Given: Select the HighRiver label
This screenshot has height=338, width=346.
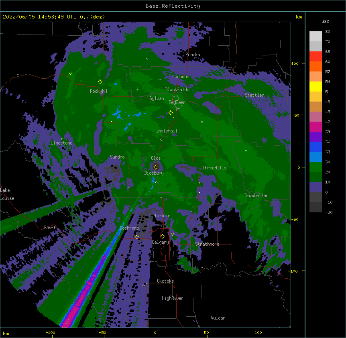Looking at the screenshot, I should [x=173, y=298].
